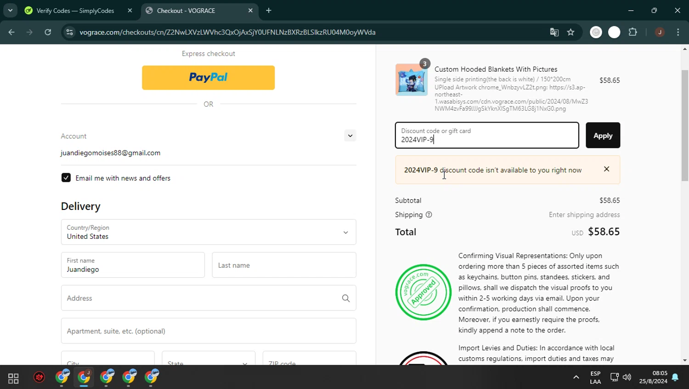This screenshot has height=389, width=689.
Task: Click the Total amount $58.65
Action: [604, 231]
